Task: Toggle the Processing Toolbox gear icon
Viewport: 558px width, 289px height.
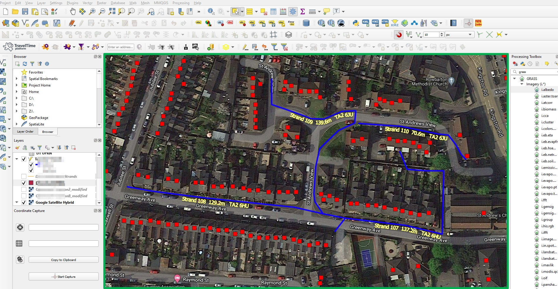Action: coord(293,12)
